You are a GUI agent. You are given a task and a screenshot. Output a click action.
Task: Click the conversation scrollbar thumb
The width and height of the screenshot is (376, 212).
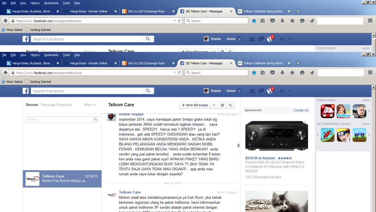[x=238, y=145]
